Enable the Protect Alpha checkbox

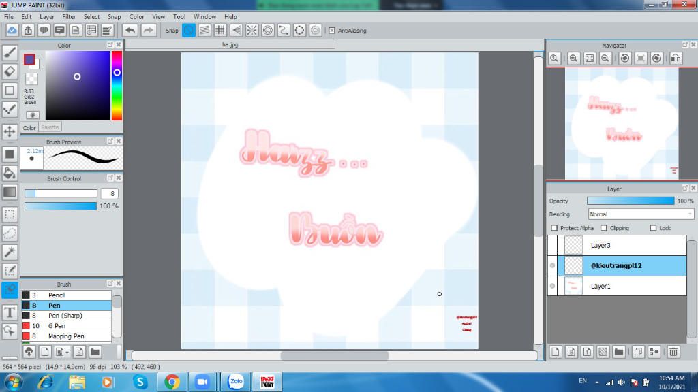point(554,228)
